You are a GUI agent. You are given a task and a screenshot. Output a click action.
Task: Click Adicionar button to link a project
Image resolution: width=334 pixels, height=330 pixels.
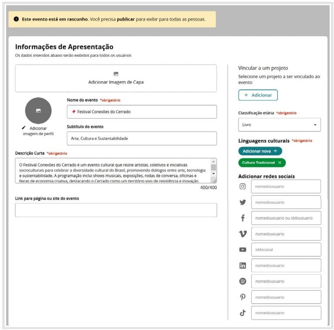coord(258,95)
